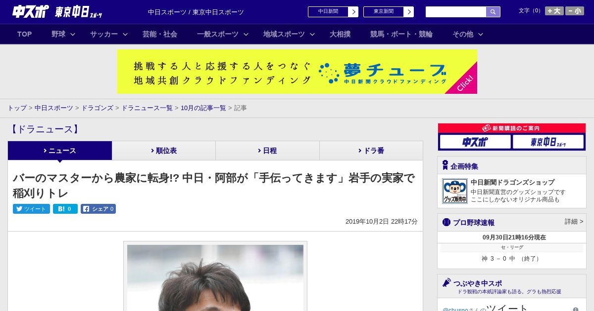Expand the その他 dropdown chevron

(481, 34)
